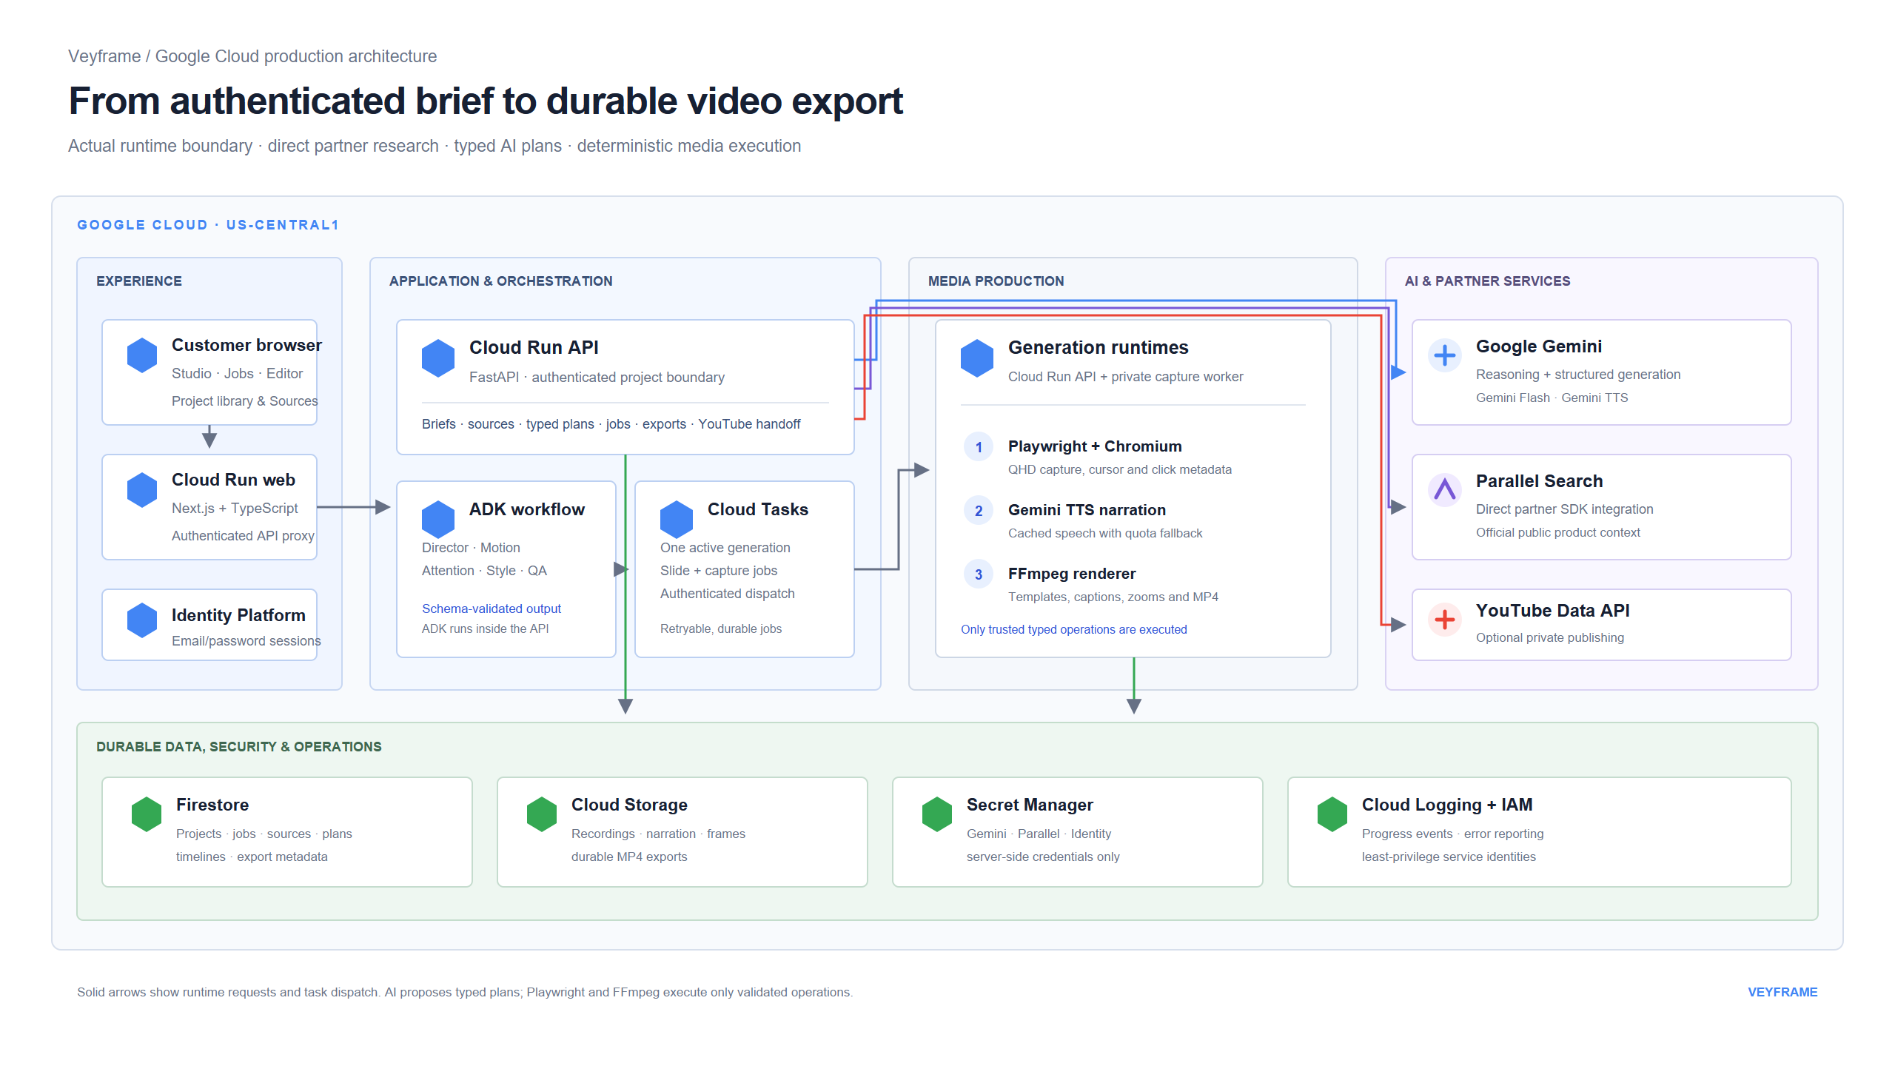Click the ADK workflow hexagon icon
This screenshot has width=1895, height=1066.
438,520
